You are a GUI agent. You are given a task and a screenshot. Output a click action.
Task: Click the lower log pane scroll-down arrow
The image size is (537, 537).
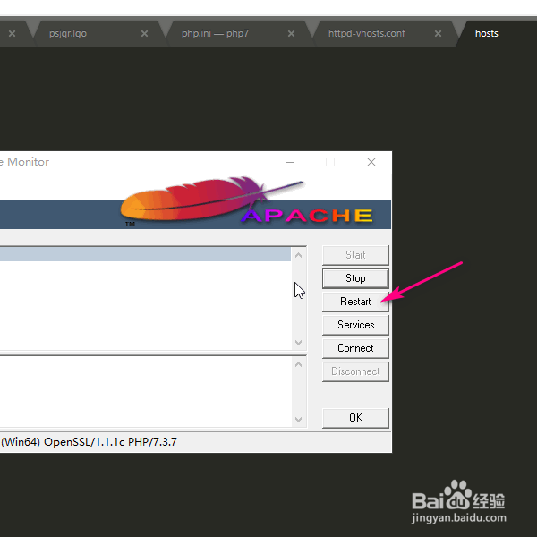pos(298,420)
